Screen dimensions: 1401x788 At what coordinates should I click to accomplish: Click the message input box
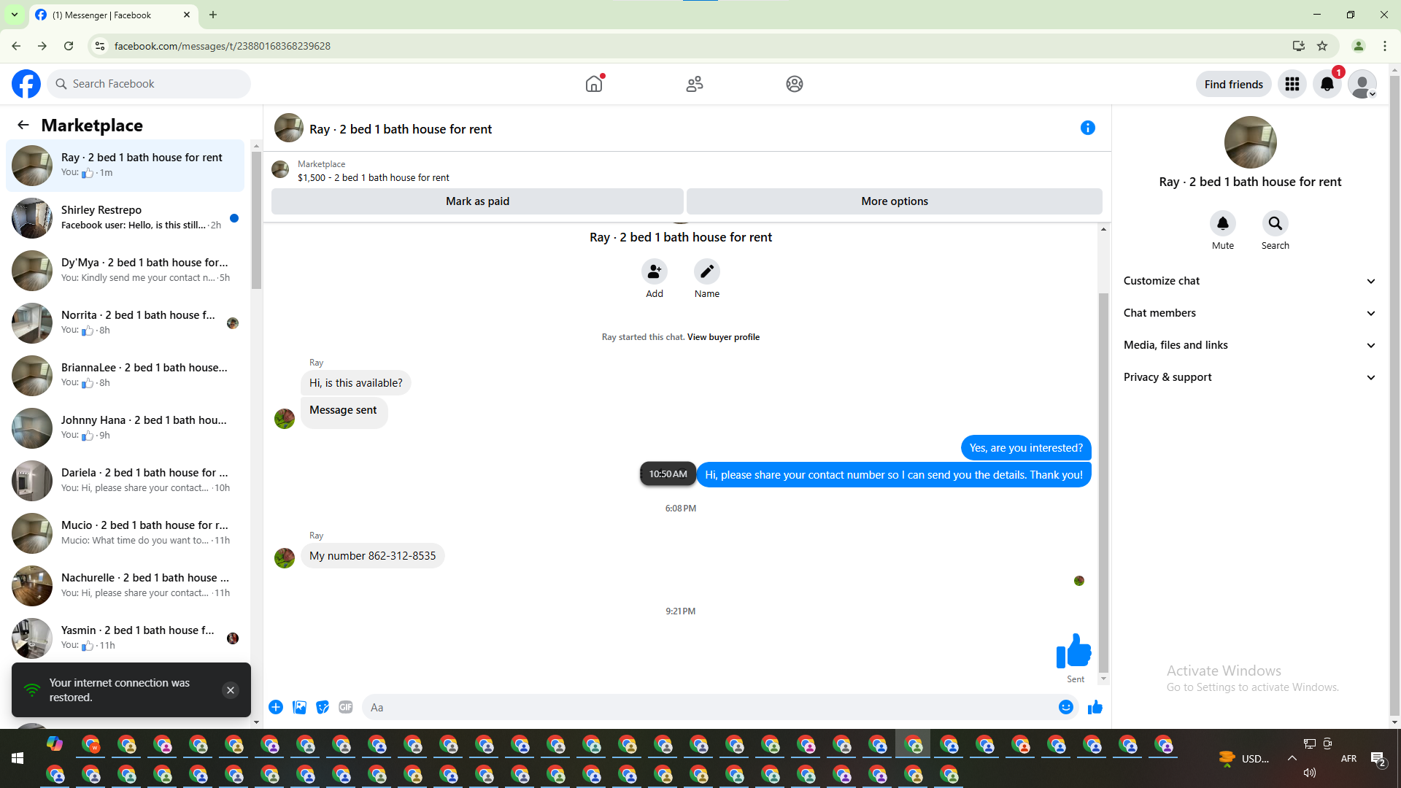point(708,707)
